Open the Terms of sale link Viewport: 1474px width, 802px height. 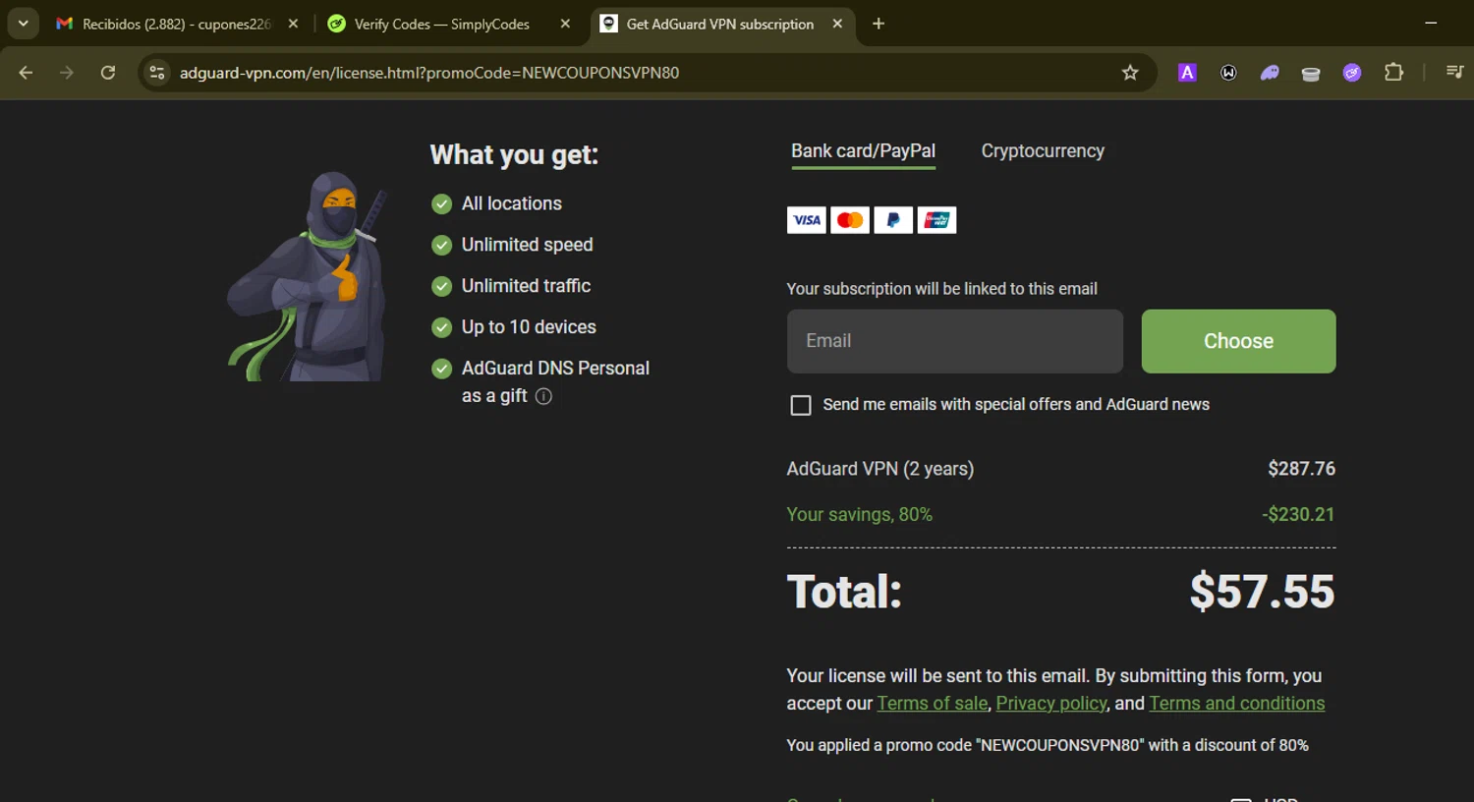coord(933,704)
